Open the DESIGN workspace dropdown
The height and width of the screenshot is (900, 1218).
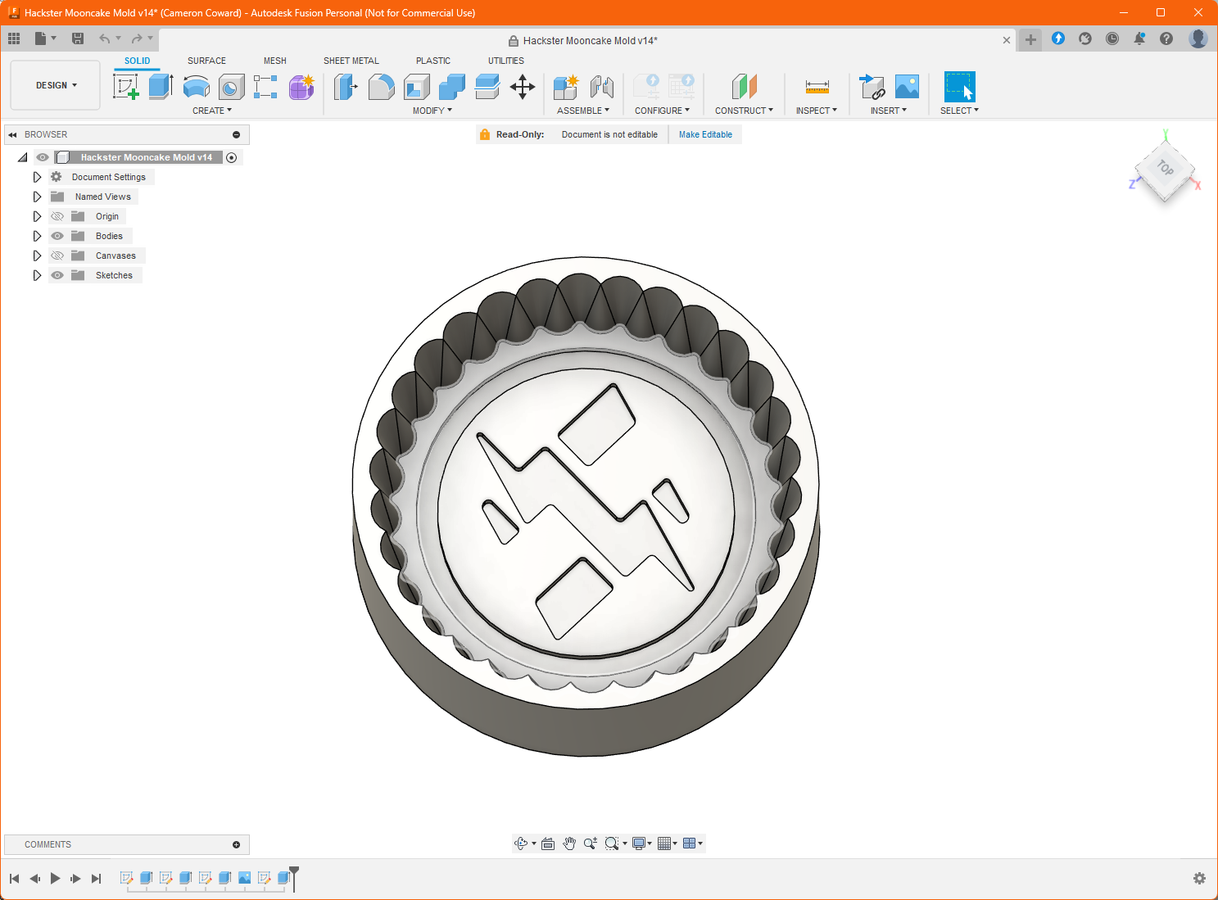point(56,85)
